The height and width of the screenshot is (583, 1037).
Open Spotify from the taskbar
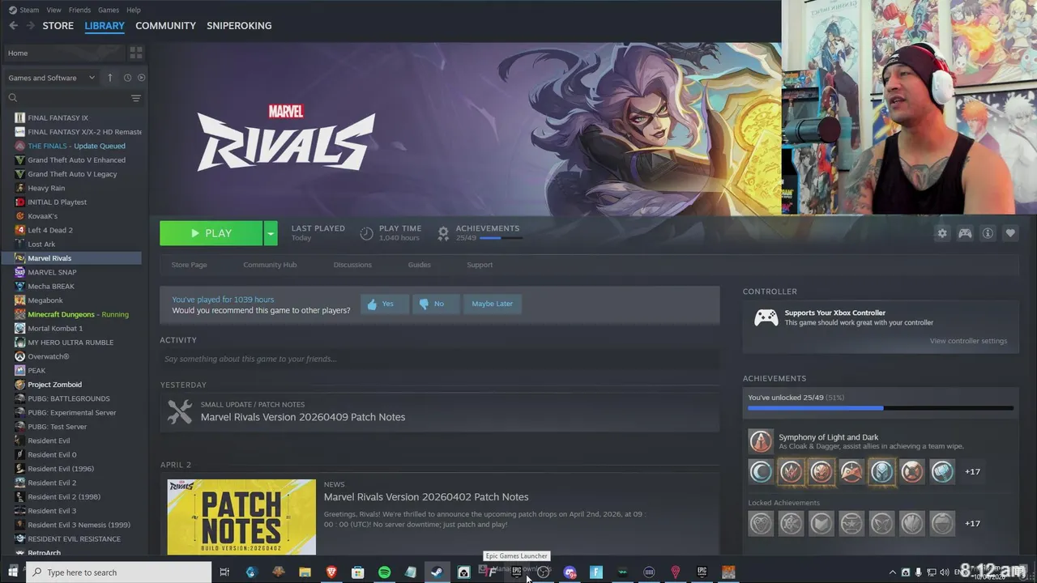(x=384, y=572)
